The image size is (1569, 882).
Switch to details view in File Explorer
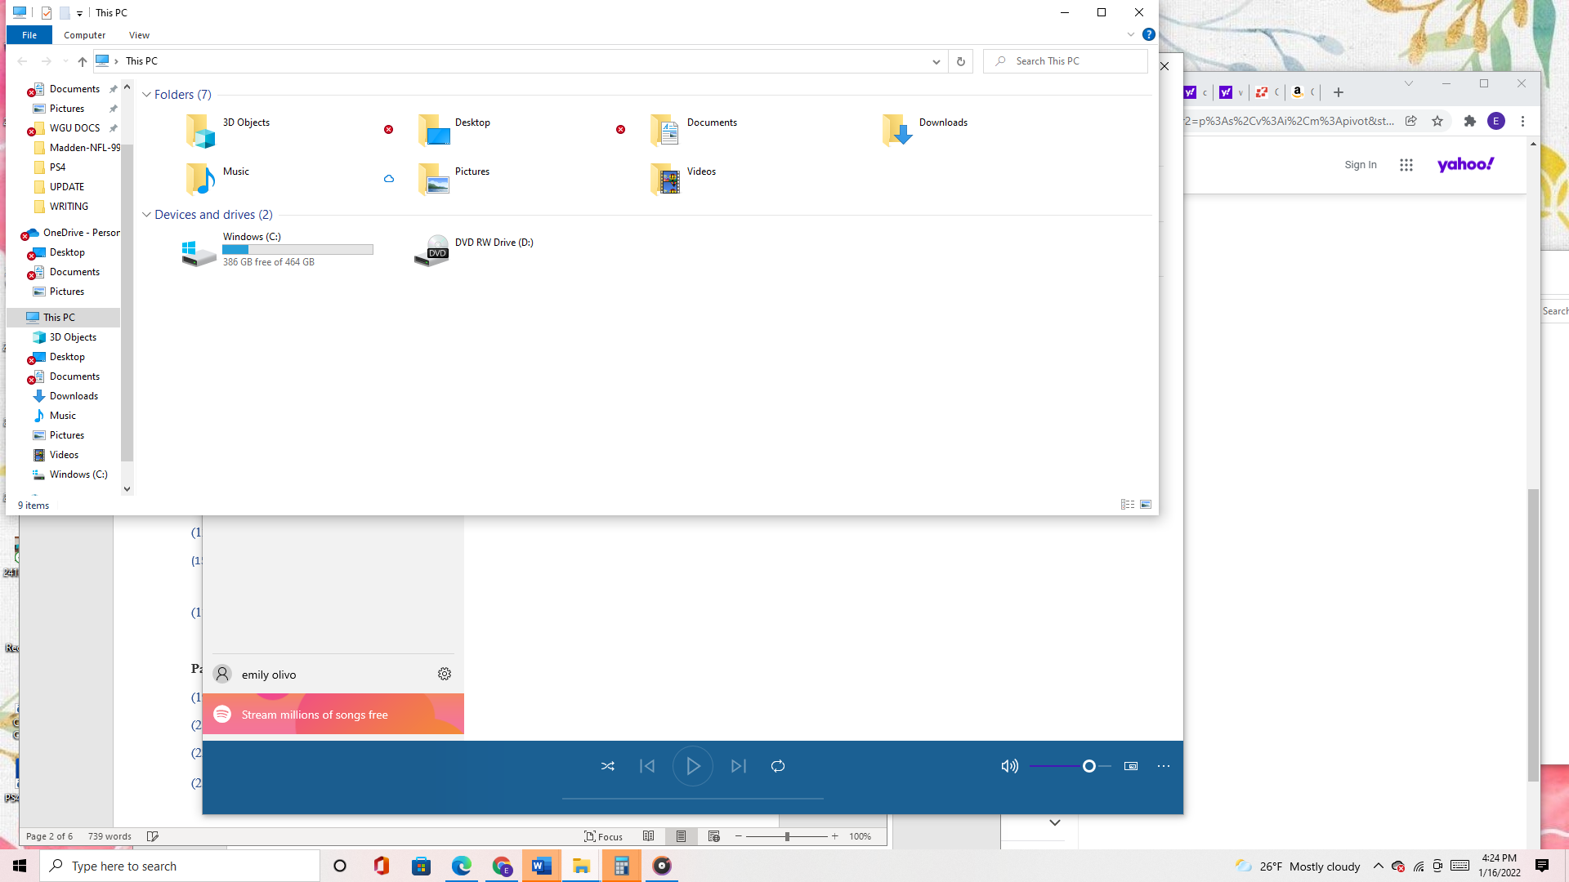1127,504
